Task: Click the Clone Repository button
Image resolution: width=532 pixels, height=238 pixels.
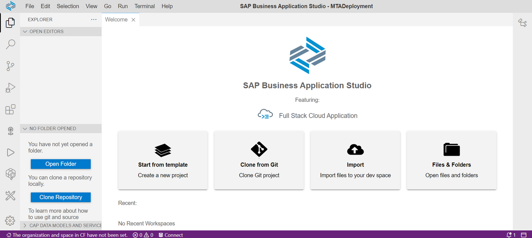Action: tap(61, 197)
